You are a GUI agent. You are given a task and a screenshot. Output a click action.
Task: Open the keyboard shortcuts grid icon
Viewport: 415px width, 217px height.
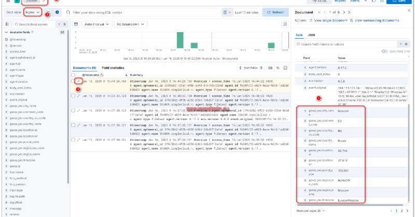(270, 68)
